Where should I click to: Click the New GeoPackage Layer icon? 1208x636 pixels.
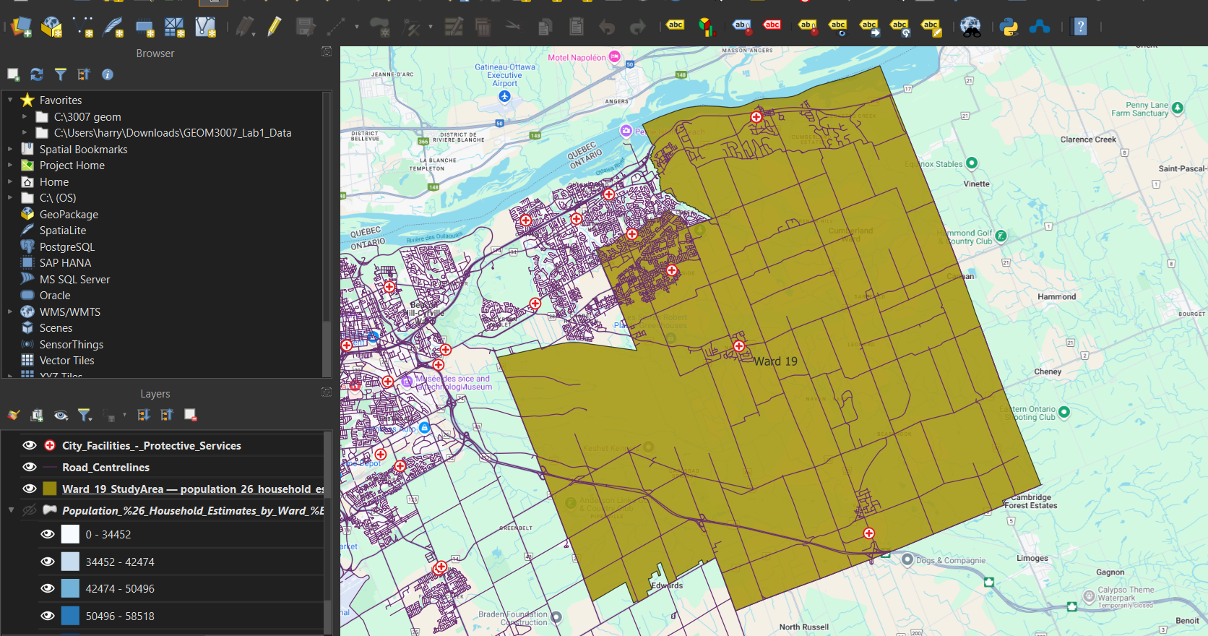coord(51,27)
